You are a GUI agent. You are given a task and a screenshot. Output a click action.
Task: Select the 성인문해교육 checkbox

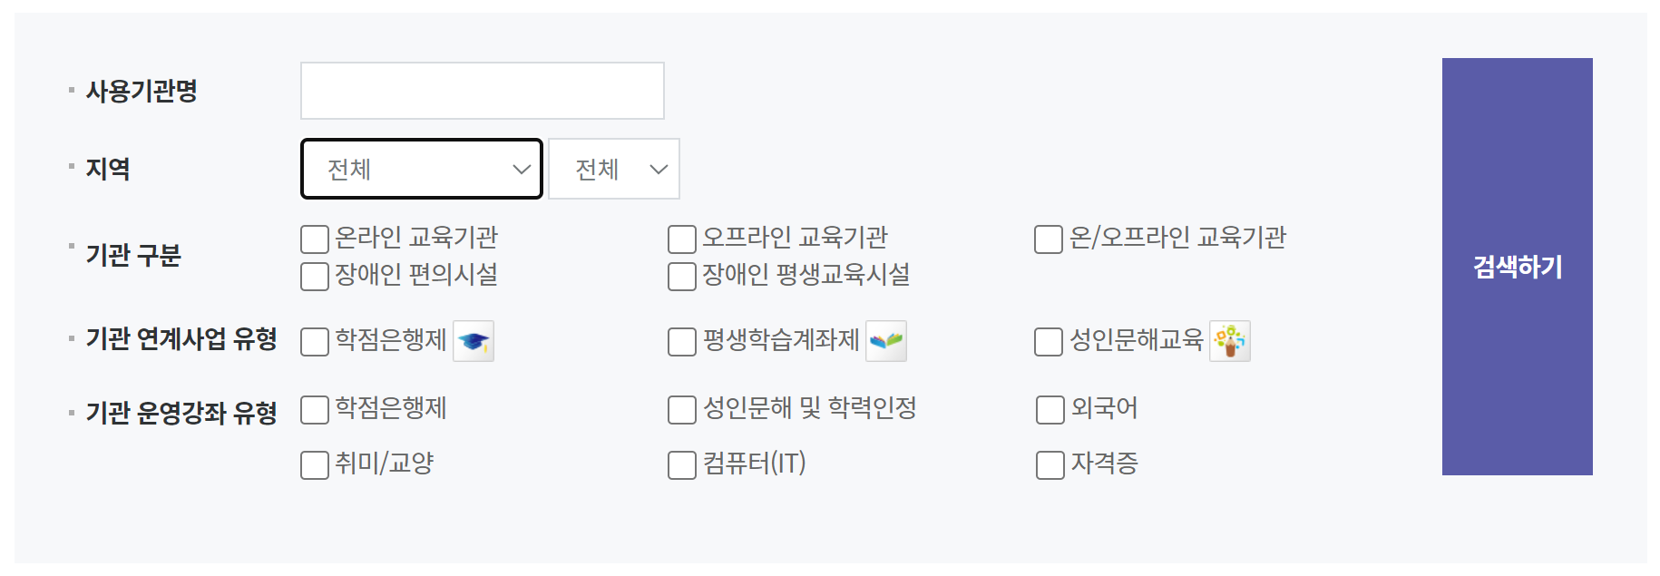(x=1048, y=341)
